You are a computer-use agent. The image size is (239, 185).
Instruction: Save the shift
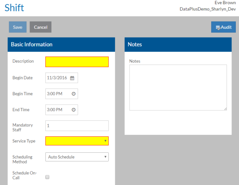18,27
